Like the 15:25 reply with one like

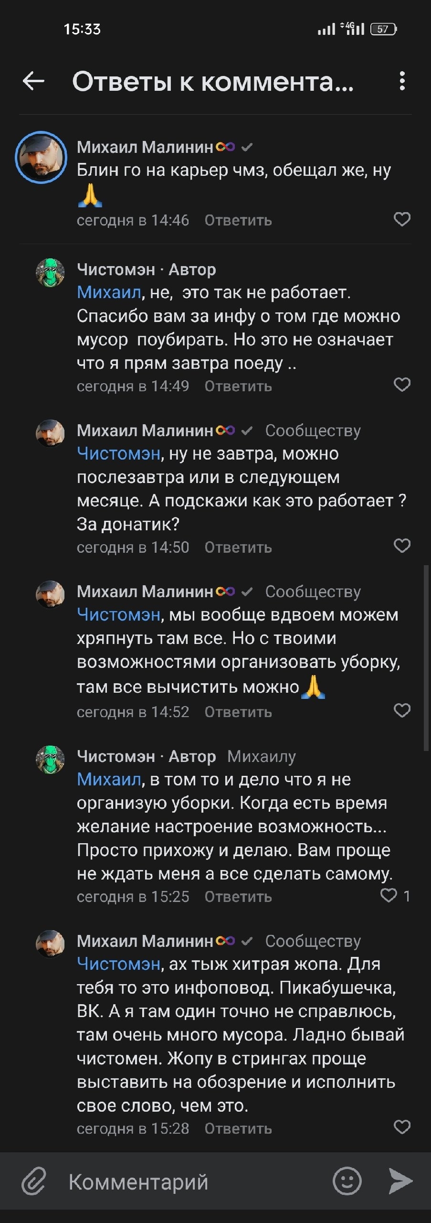[389, 895]
